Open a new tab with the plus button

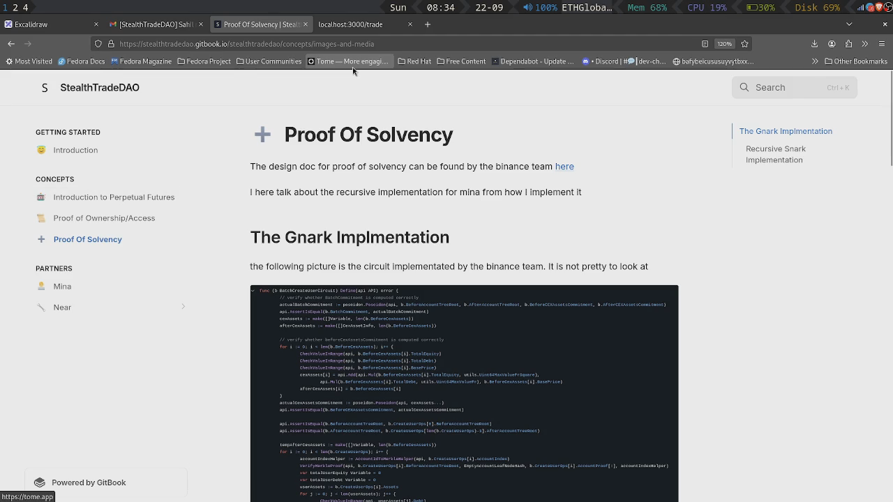428,24
